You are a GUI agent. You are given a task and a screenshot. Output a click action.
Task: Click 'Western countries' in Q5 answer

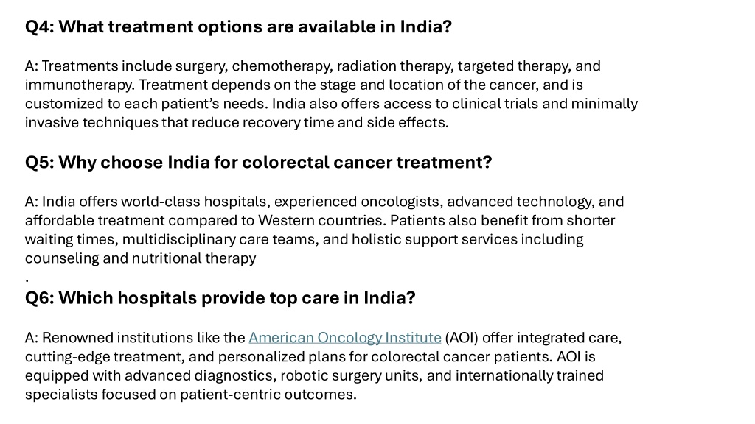point(321,221)
